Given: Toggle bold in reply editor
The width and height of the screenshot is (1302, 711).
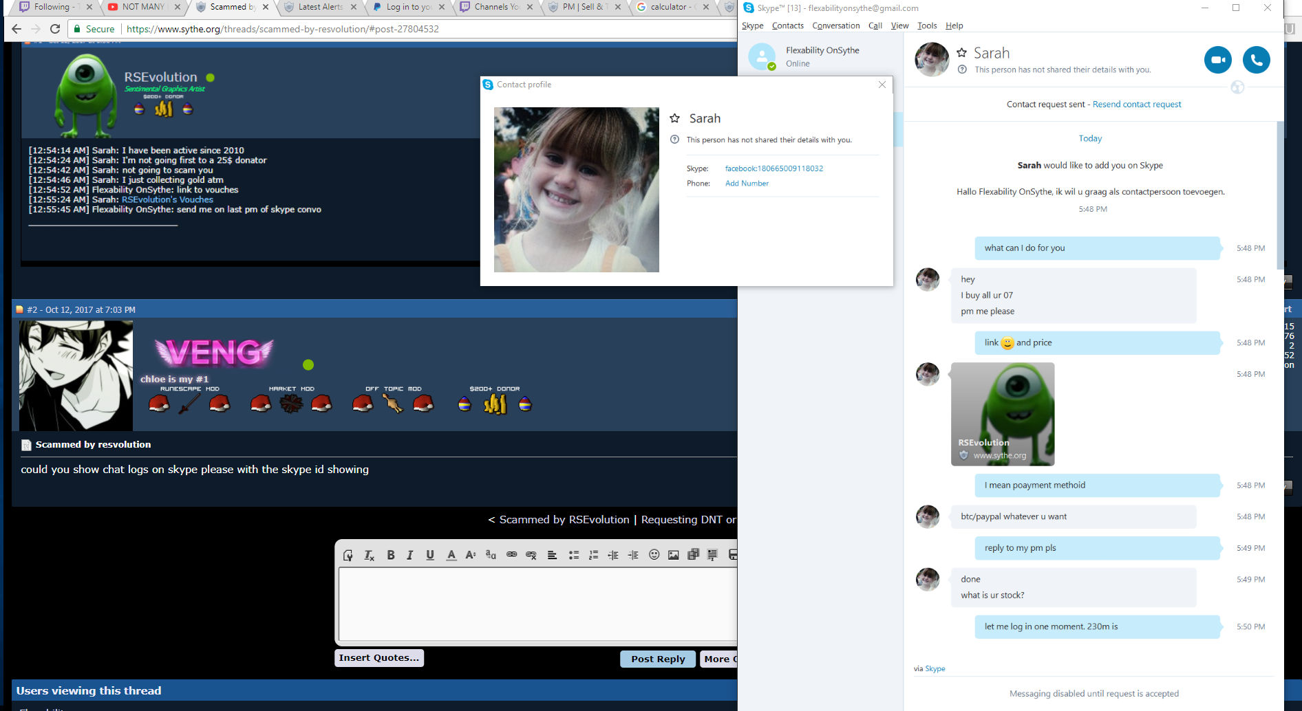Looking at the screenshot, I should [391, 555].
